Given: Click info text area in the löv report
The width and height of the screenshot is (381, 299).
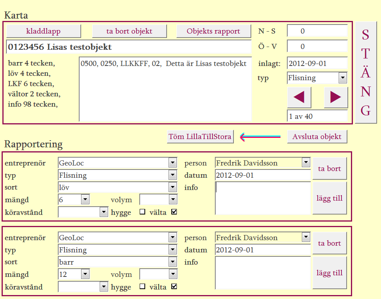Looking at the screenshot, I should [x=263, y=198].
